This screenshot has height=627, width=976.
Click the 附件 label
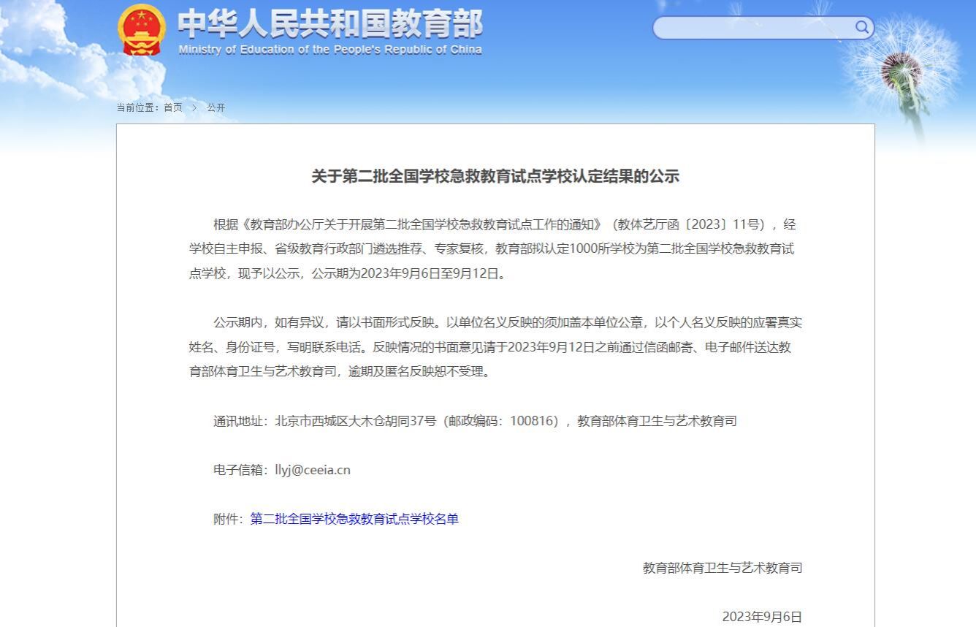click(x=228, y=519)
